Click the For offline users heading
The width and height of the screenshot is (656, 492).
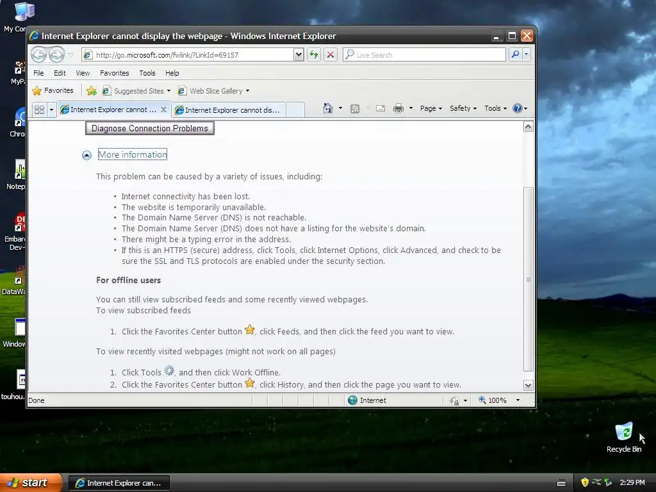tap(128, 281)
